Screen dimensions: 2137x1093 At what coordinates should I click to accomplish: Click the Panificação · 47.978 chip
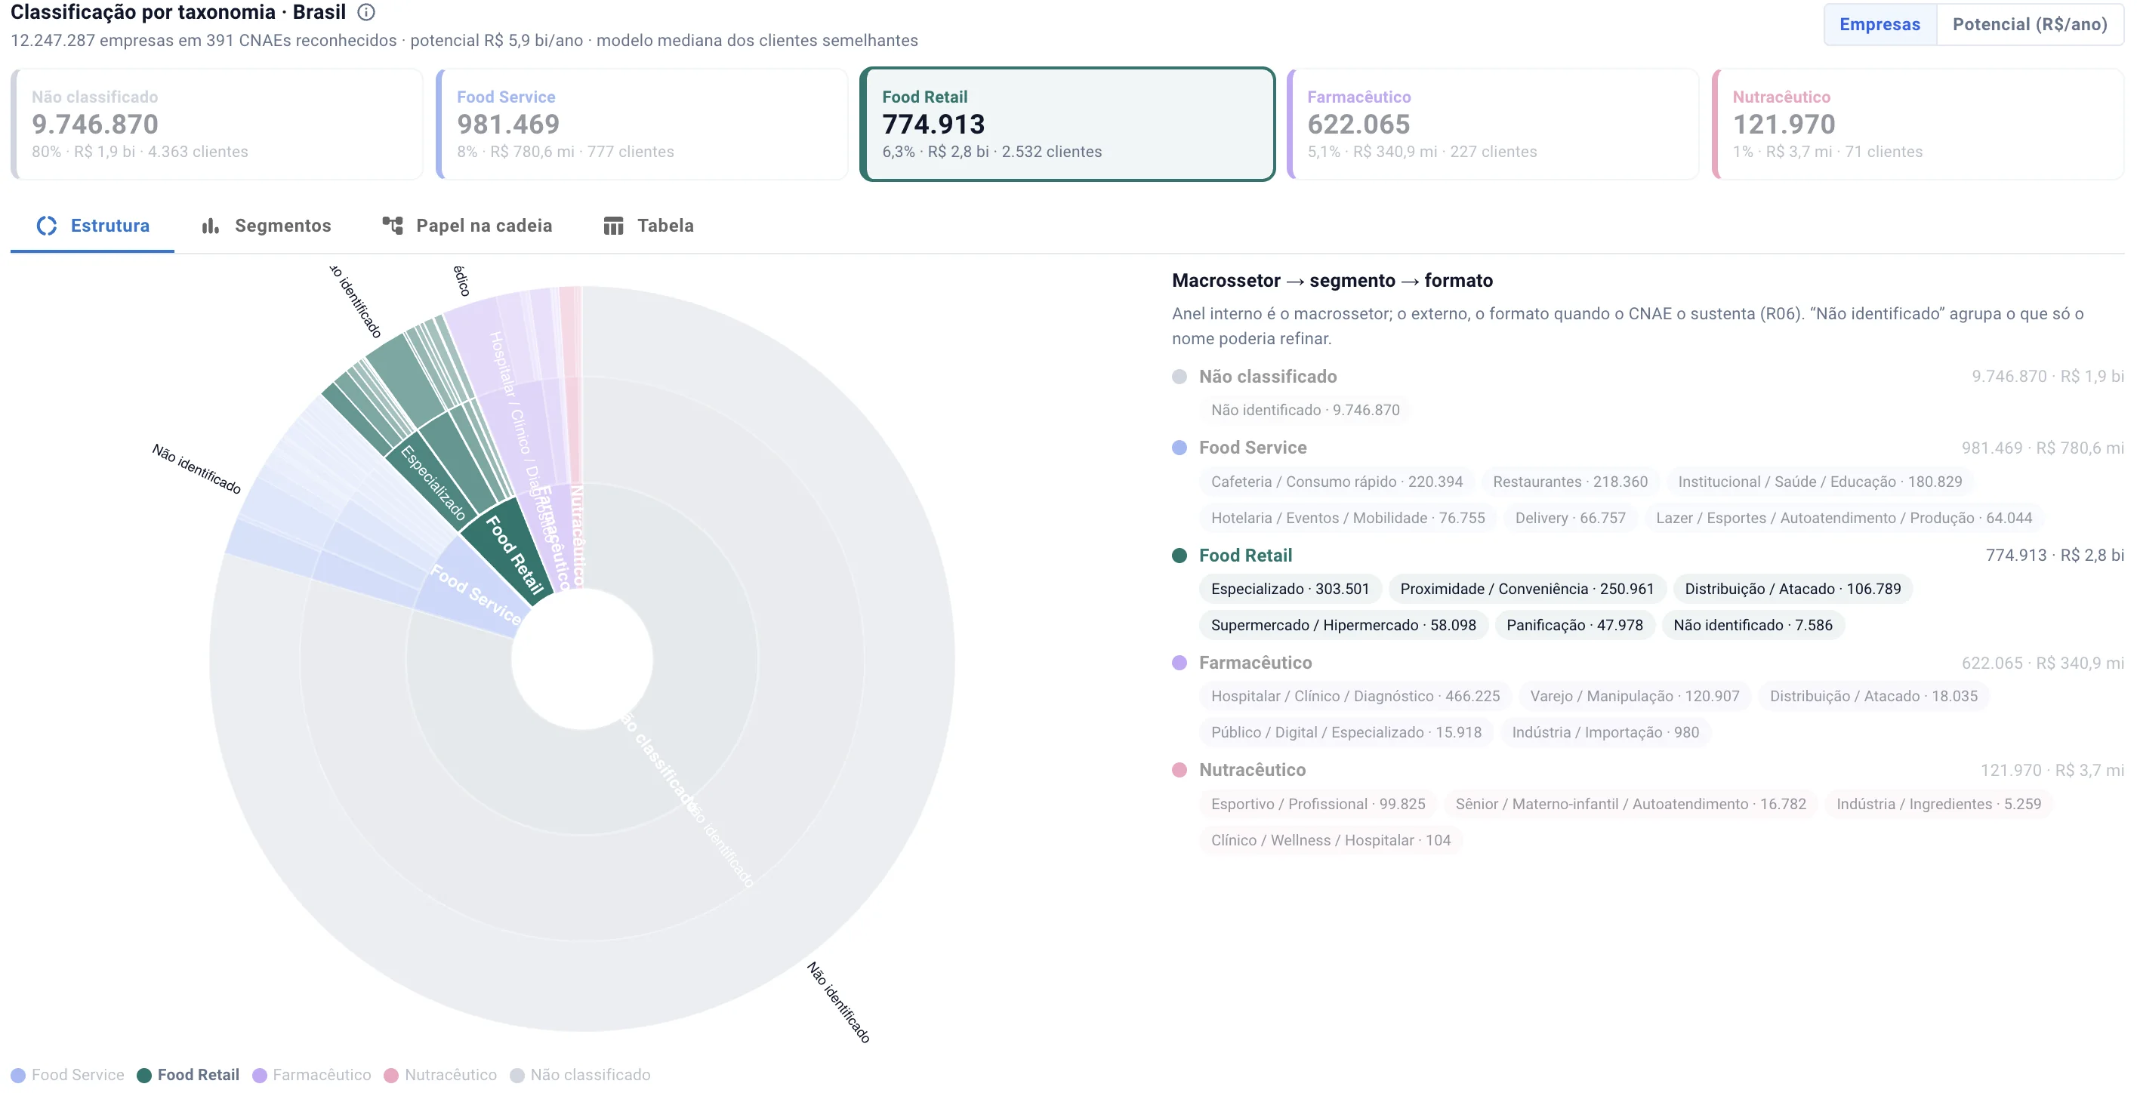[x=1574, y=625]
